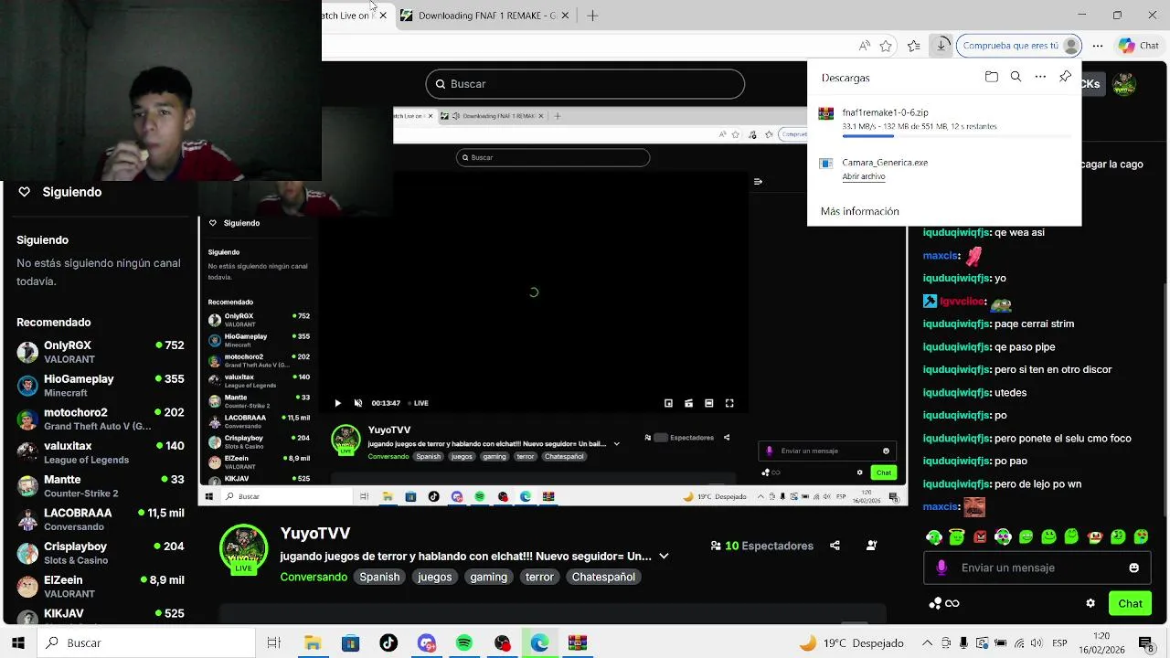Open chat settings gear icon
This screenshot has height=658, width=1170.
(x=1090, y=603)
